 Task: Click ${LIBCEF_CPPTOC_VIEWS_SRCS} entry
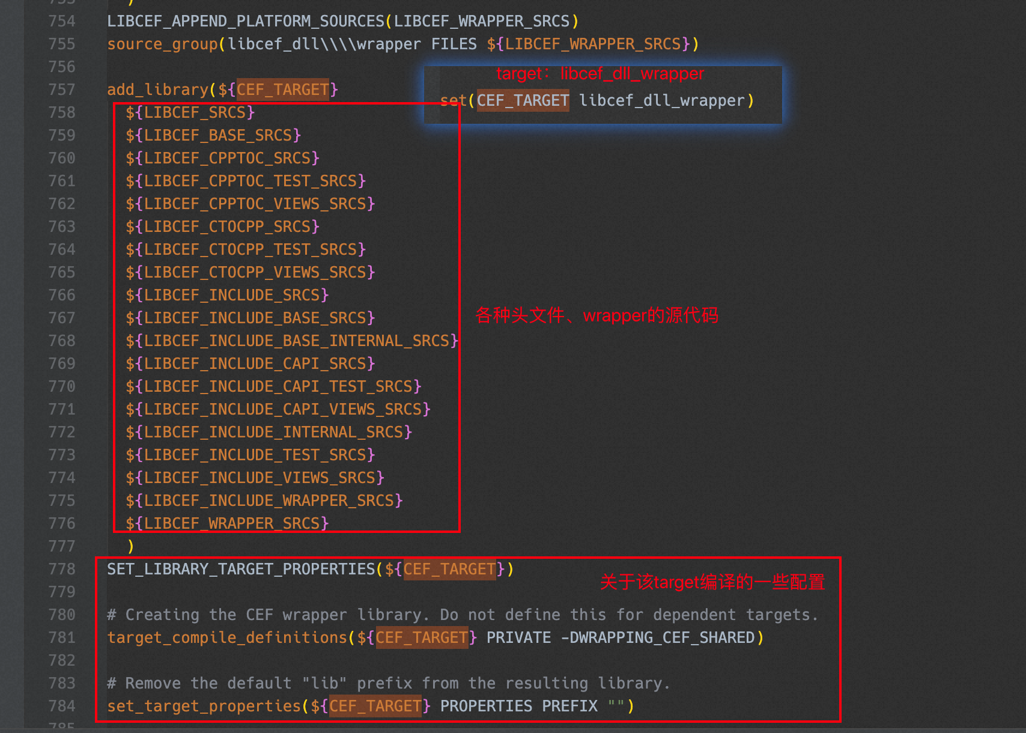click(250, 204)
